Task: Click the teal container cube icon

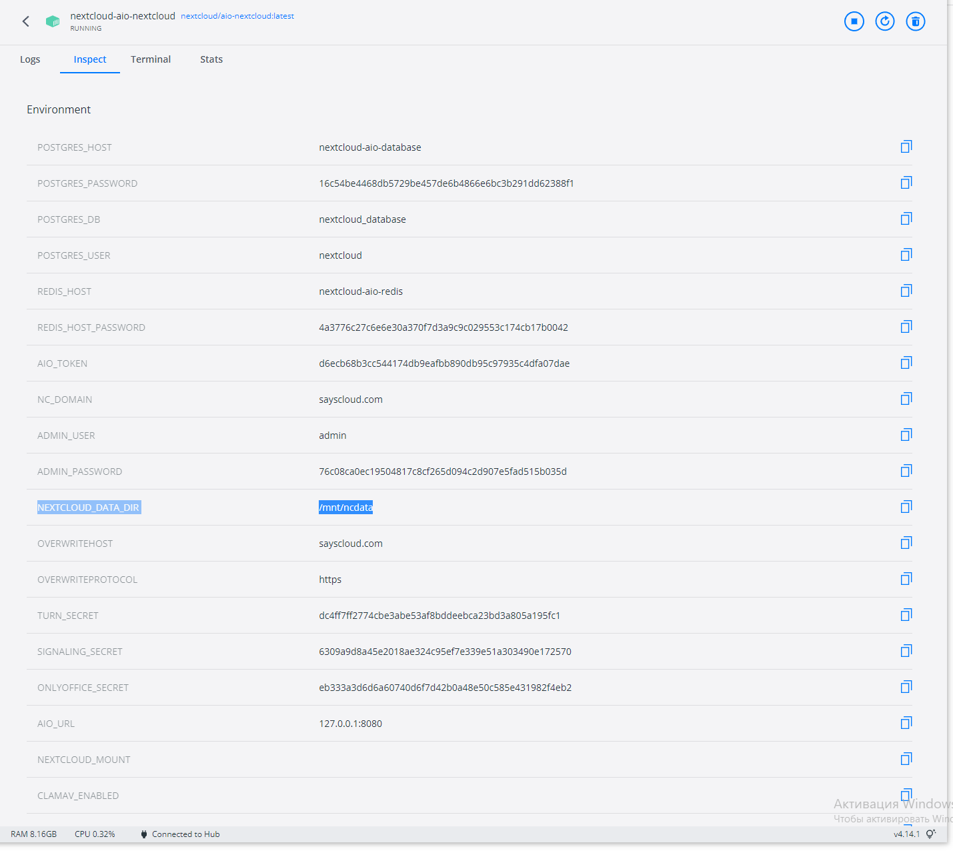Action: tap(53, 21)
